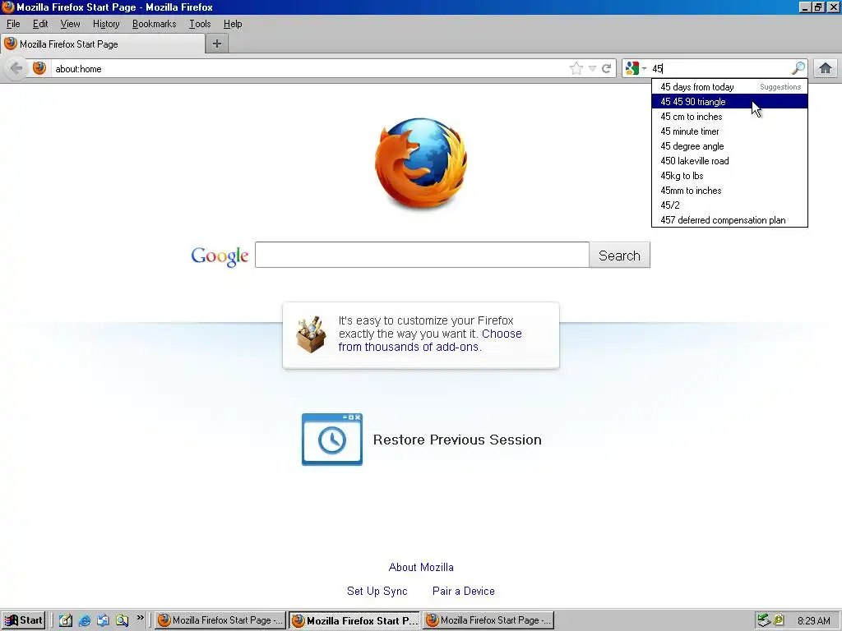
Task: Click the Search button next to Google box
Action: (620, 255)
